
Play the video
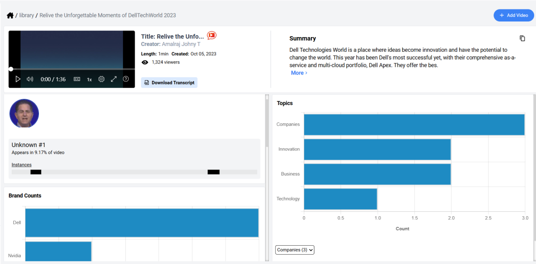pyautogui.click(x=18, y=79)
